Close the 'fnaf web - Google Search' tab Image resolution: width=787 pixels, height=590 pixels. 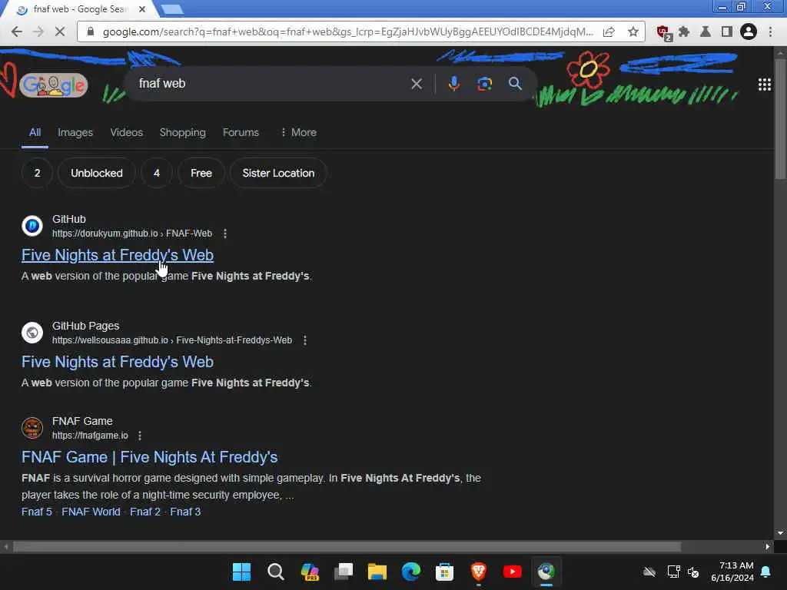(x=142, y=9)
